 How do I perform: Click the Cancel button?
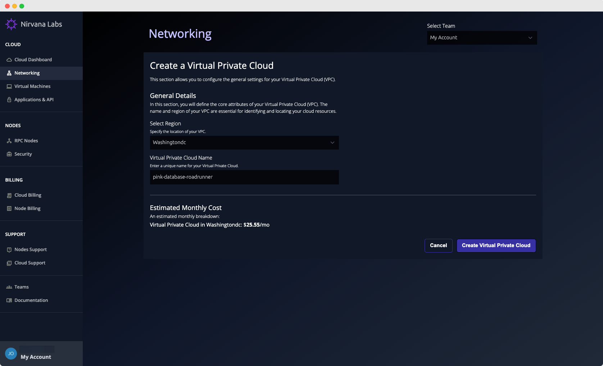(438, 246)
